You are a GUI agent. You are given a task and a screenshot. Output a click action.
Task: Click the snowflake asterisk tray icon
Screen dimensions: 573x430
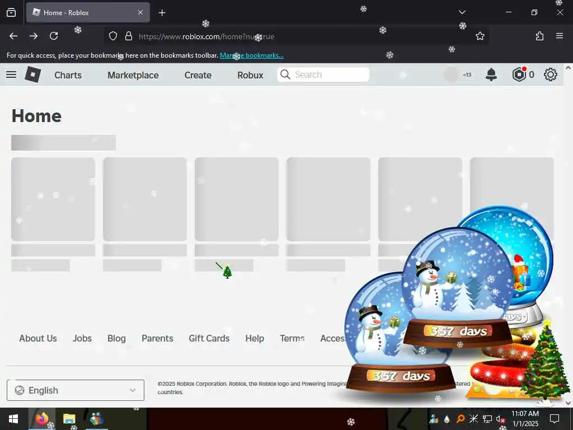[x=473, y=419]
